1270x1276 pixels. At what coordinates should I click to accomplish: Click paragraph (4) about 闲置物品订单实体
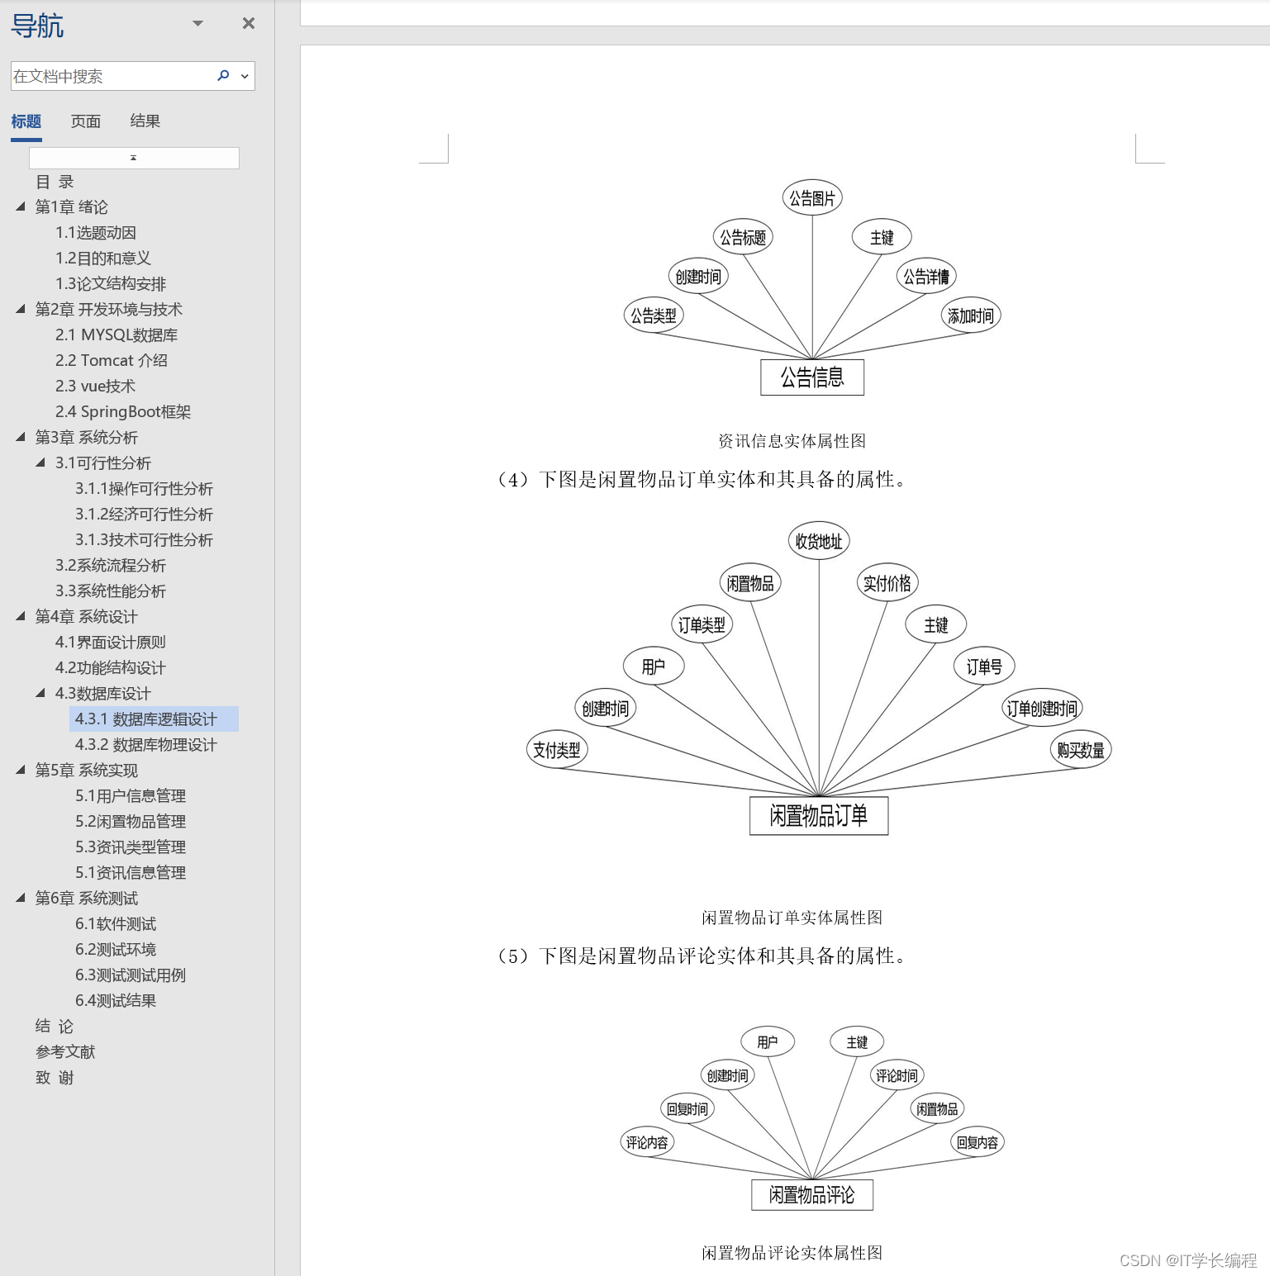click(x=703, y=480)
